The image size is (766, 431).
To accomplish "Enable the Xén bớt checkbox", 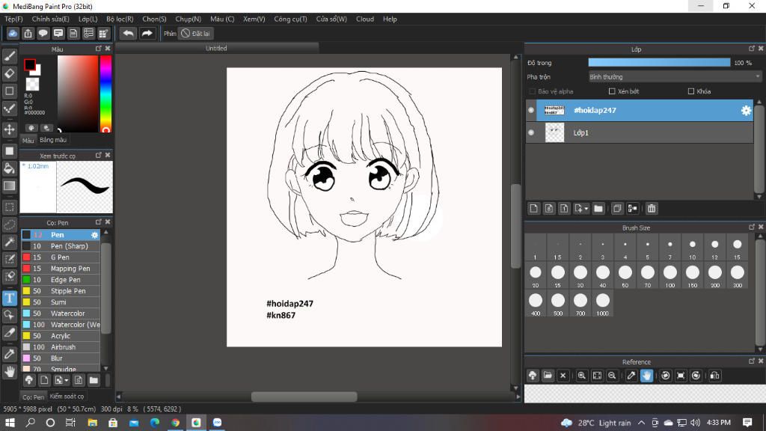I will [612, 91].
